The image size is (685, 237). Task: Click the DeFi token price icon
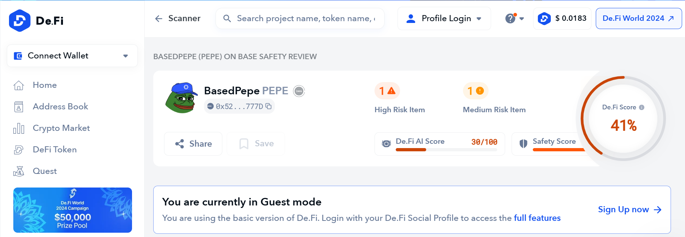click(x=544, y=19)
